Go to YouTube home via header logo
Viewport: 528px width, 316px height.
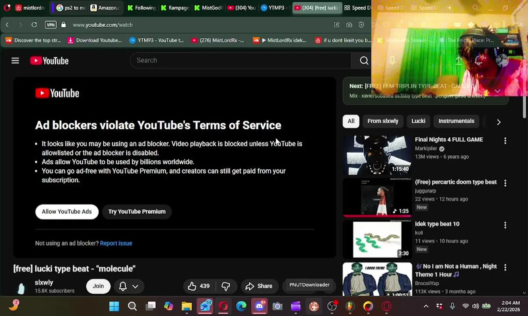point(49,61)
